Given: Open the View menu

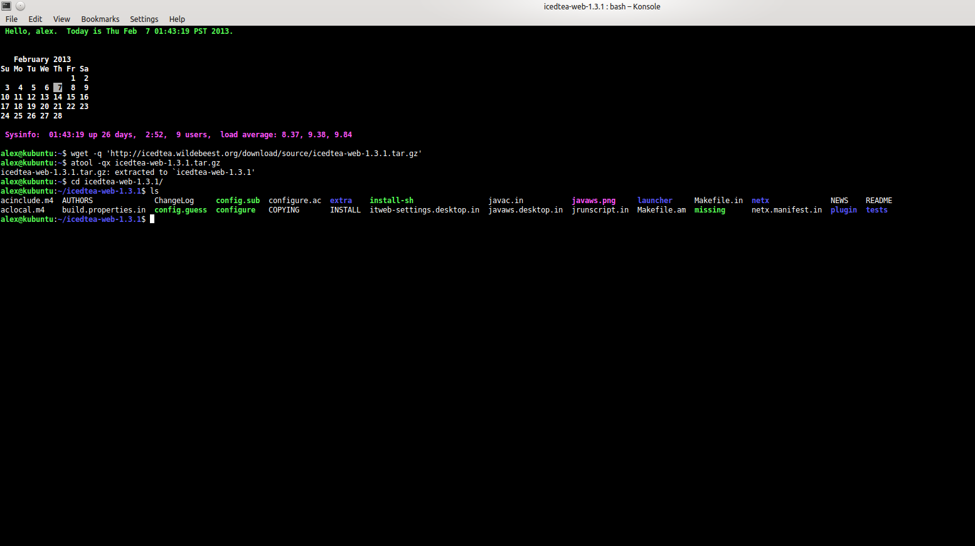Looking at the screenshot, I should point(61,19).
